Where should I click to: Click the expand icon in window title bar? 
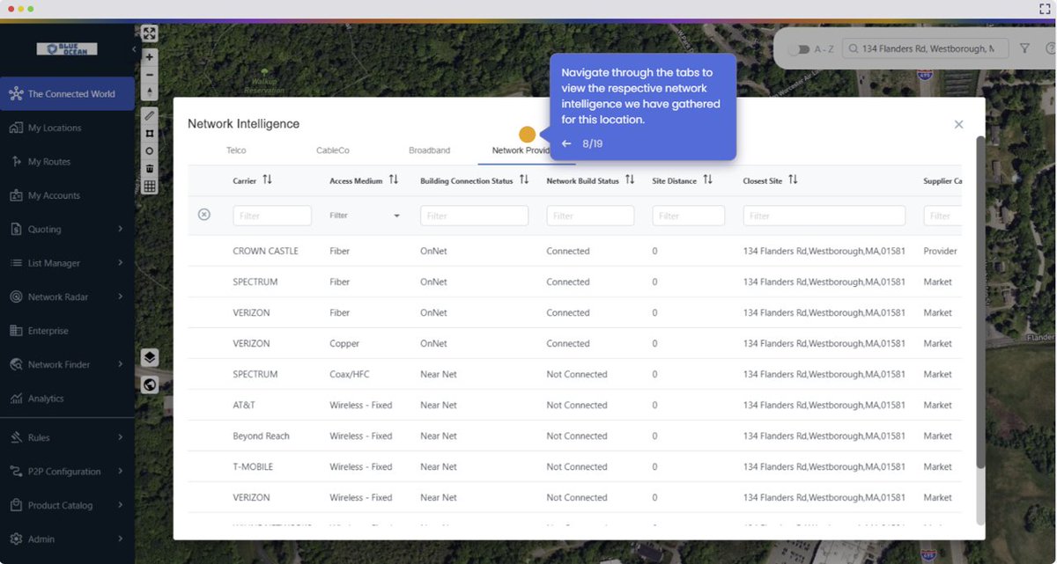[x=1044, y=8]
